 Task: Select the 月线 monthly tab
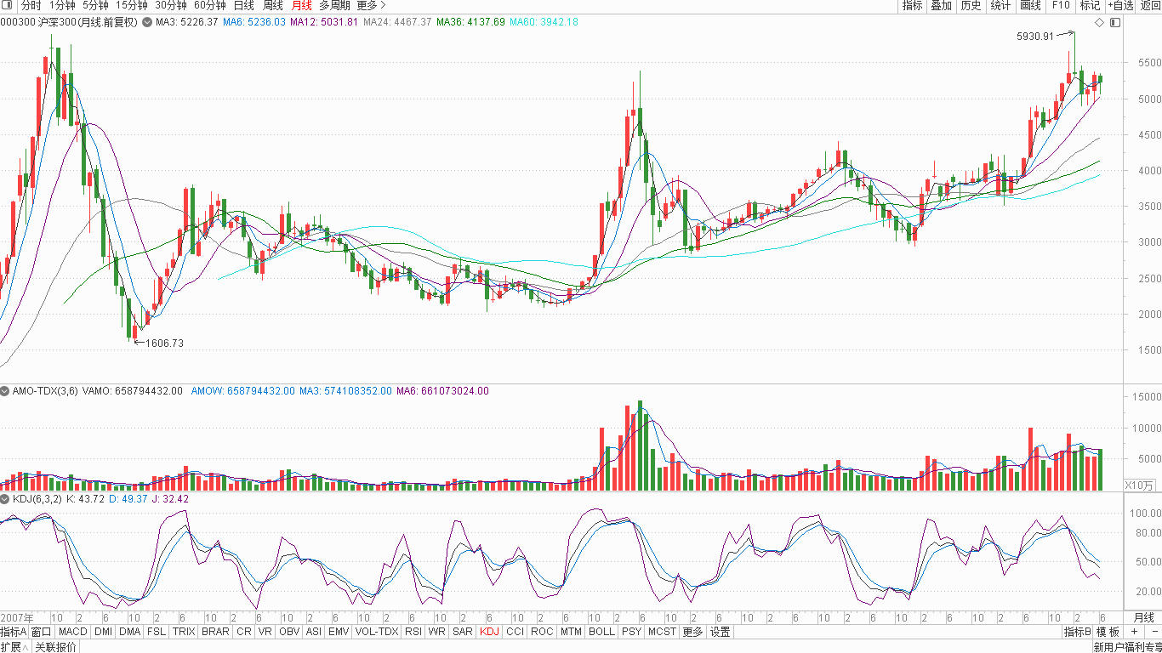pyautogui.click(x=301, y=5)
